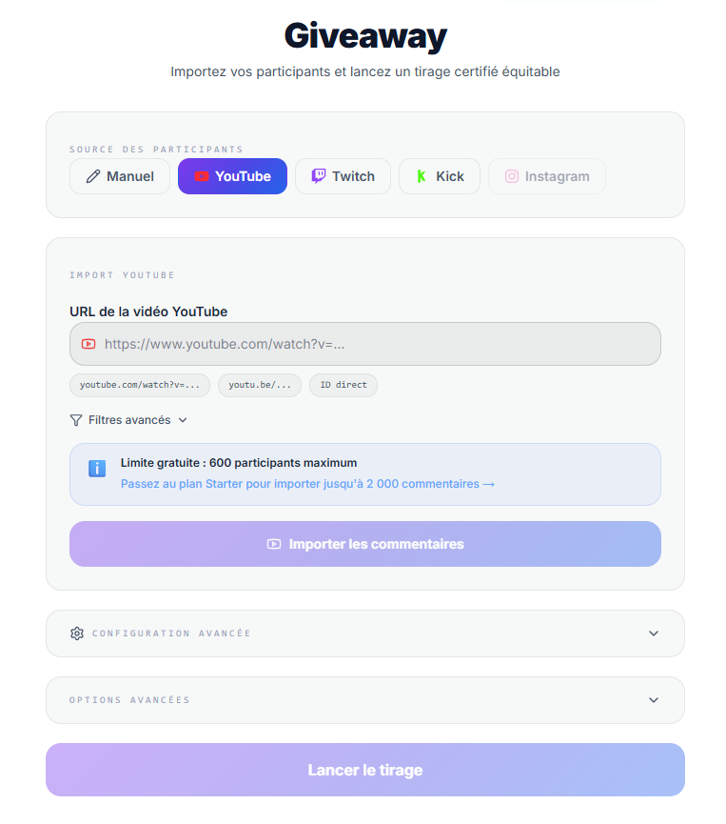Click the youtu.be/... format chip
The height and width of the screenshot is (824, 726).
coord(260,385)
